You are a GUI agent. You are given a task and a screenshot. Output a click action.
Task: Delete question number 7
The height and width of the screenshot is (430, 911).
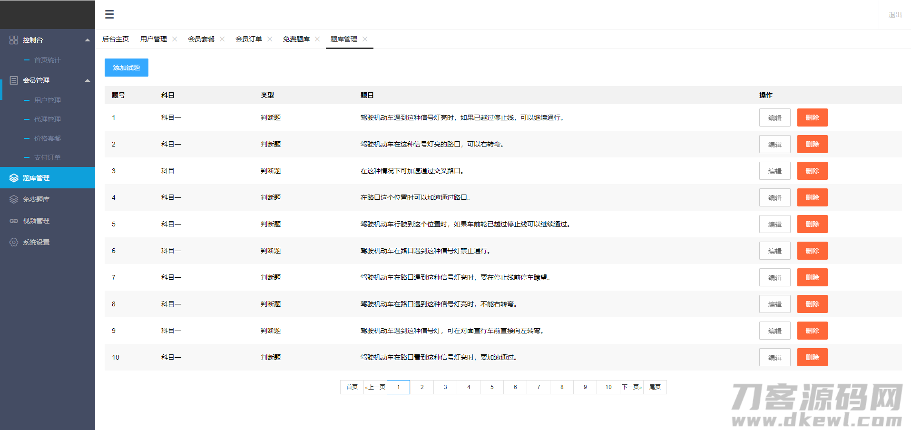click(x=812, y=277)
